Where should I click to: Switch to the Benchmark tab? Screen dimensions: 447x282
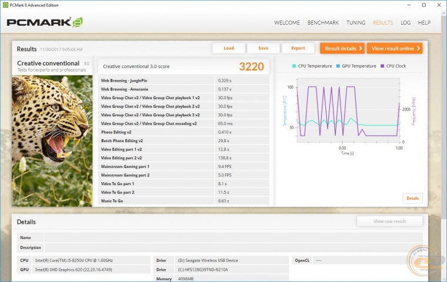point(323,23)
